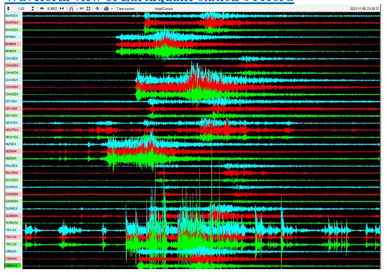Screen dimensions: 387x275
Task: Click the expand-time icon right of 8.3652
Action: [x=62, y=9]
